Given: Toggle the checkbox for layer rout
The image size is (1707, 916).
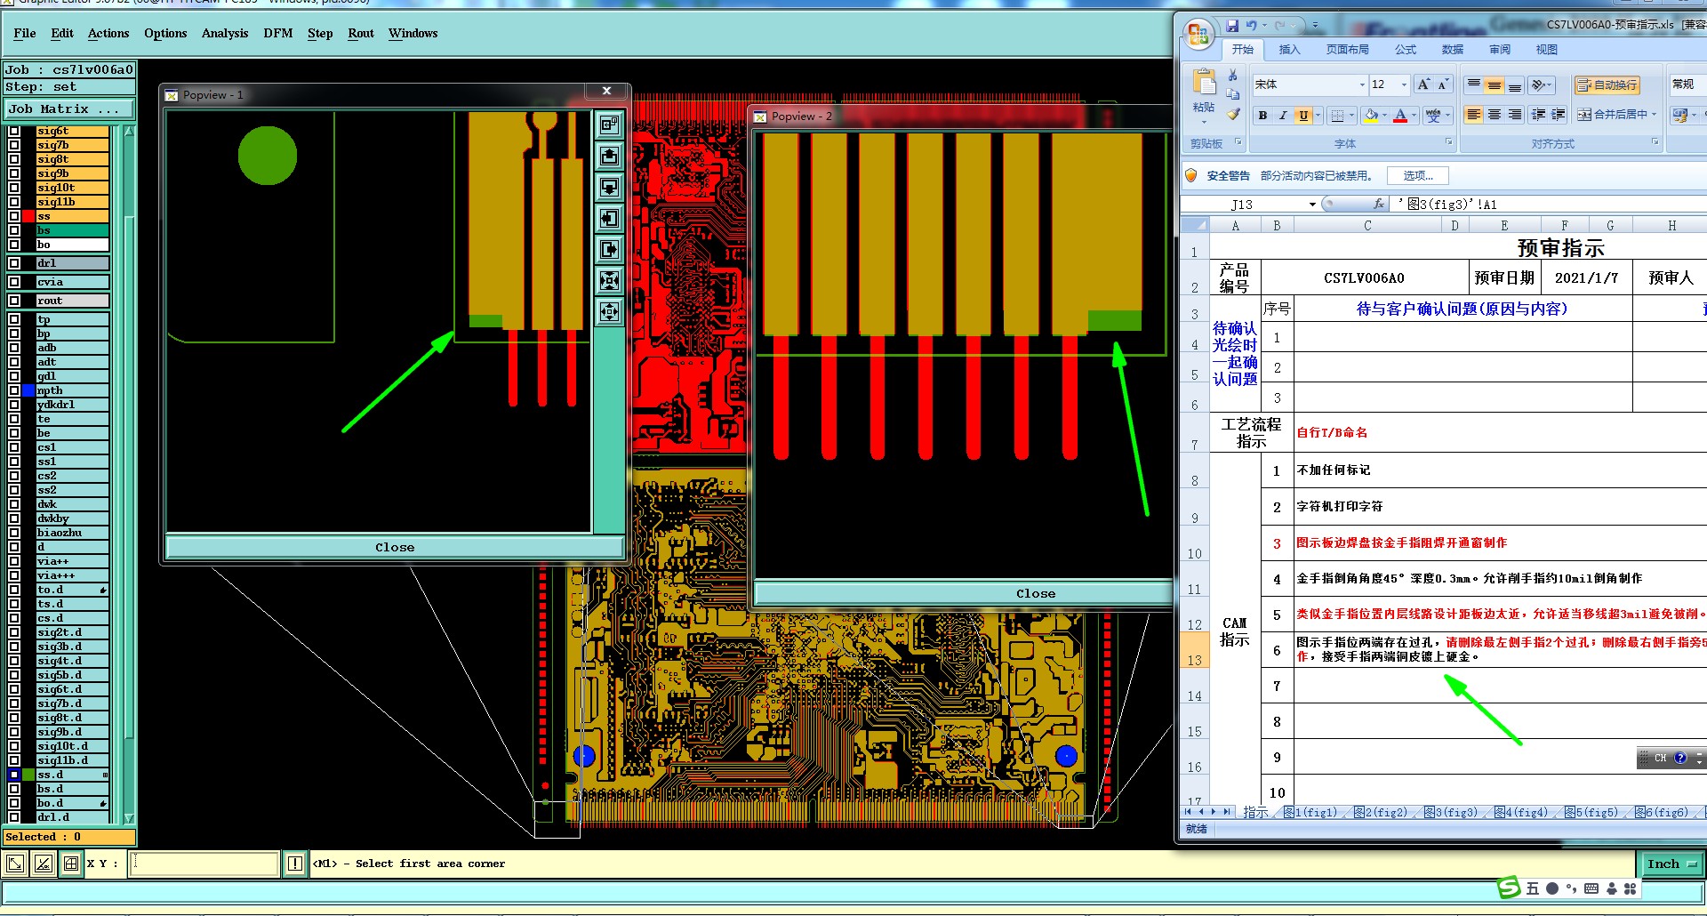Looking at the screenshot, I should pos(14,301).
